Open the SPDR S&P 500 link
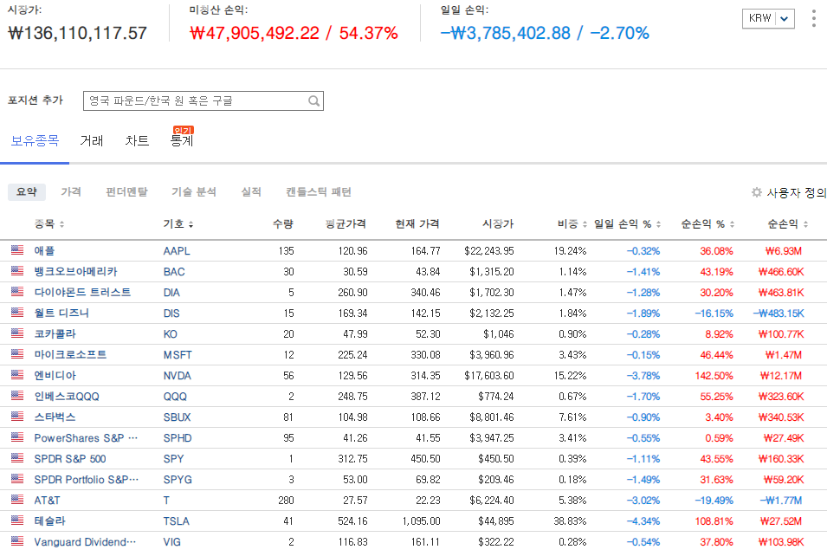Image resolution: width=827 pixels, height=556 pixels. [x=70, y=458]
